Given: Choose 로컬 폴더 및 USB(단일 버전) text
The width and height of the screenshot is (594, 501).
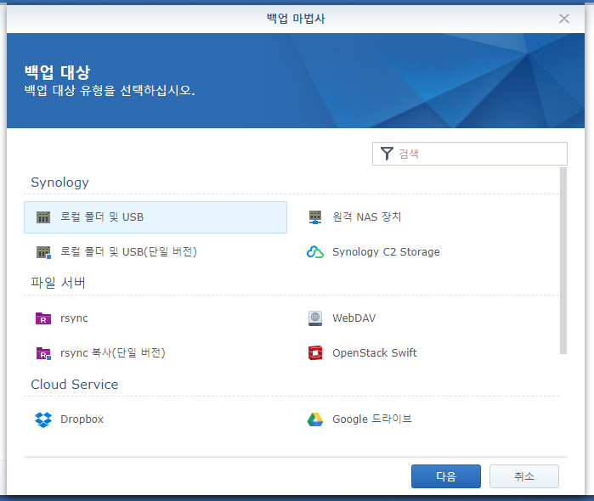Looking at the screenshot, I should click(129, 252).
